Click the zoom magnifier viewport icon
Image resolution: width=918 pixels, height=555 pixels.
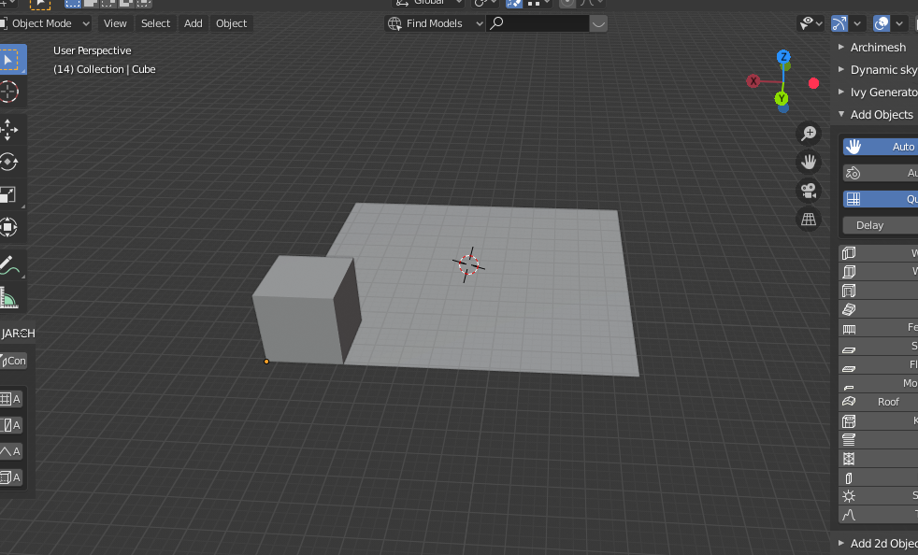(809, 134)
